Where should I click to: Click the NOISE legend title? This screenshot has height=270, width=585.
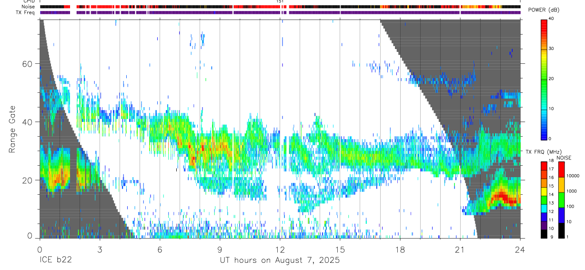click(x=564, y=158)
